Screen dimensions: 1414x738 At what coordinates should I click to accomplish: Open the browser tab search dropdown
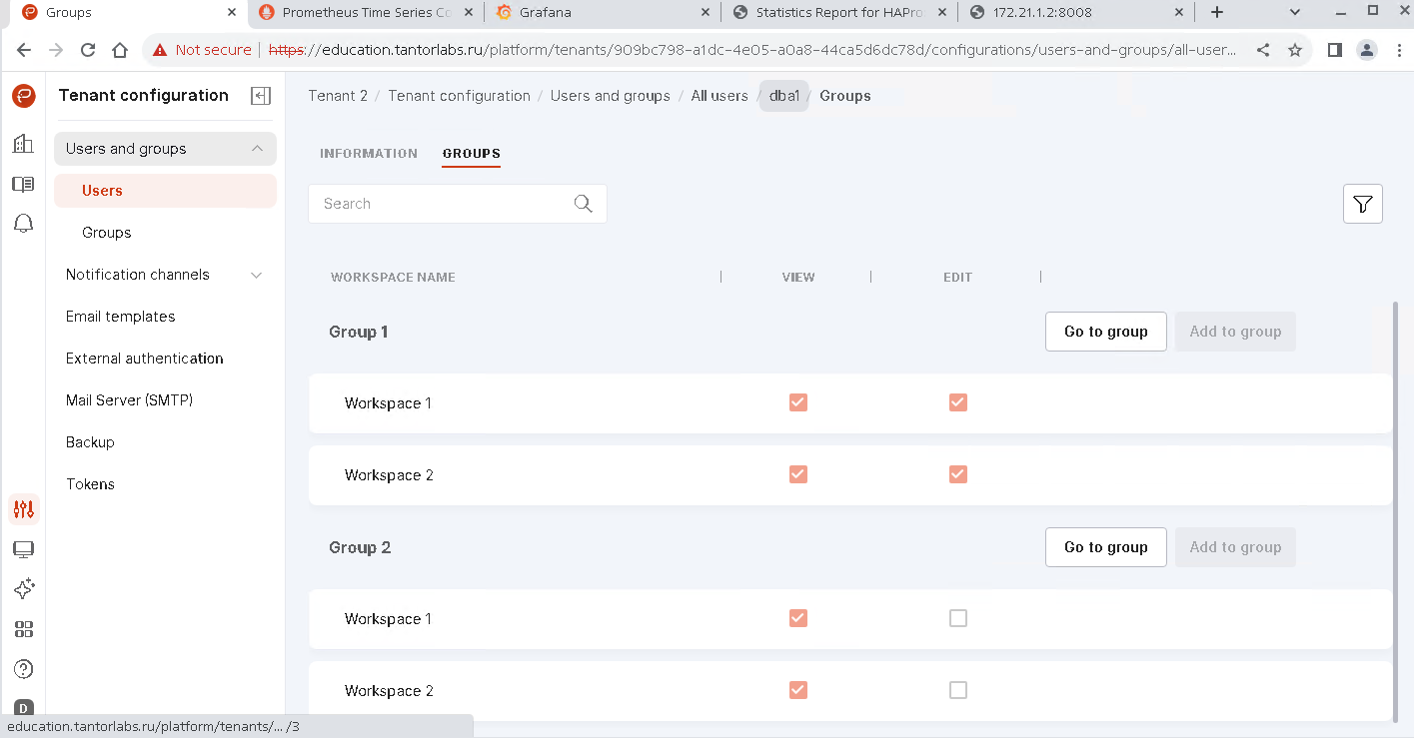[x=1295, y=13]
